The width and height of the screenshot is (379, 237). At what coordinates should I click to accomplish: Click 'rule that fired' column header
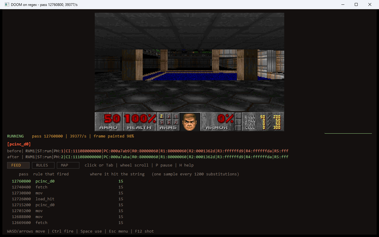[51, 174]
